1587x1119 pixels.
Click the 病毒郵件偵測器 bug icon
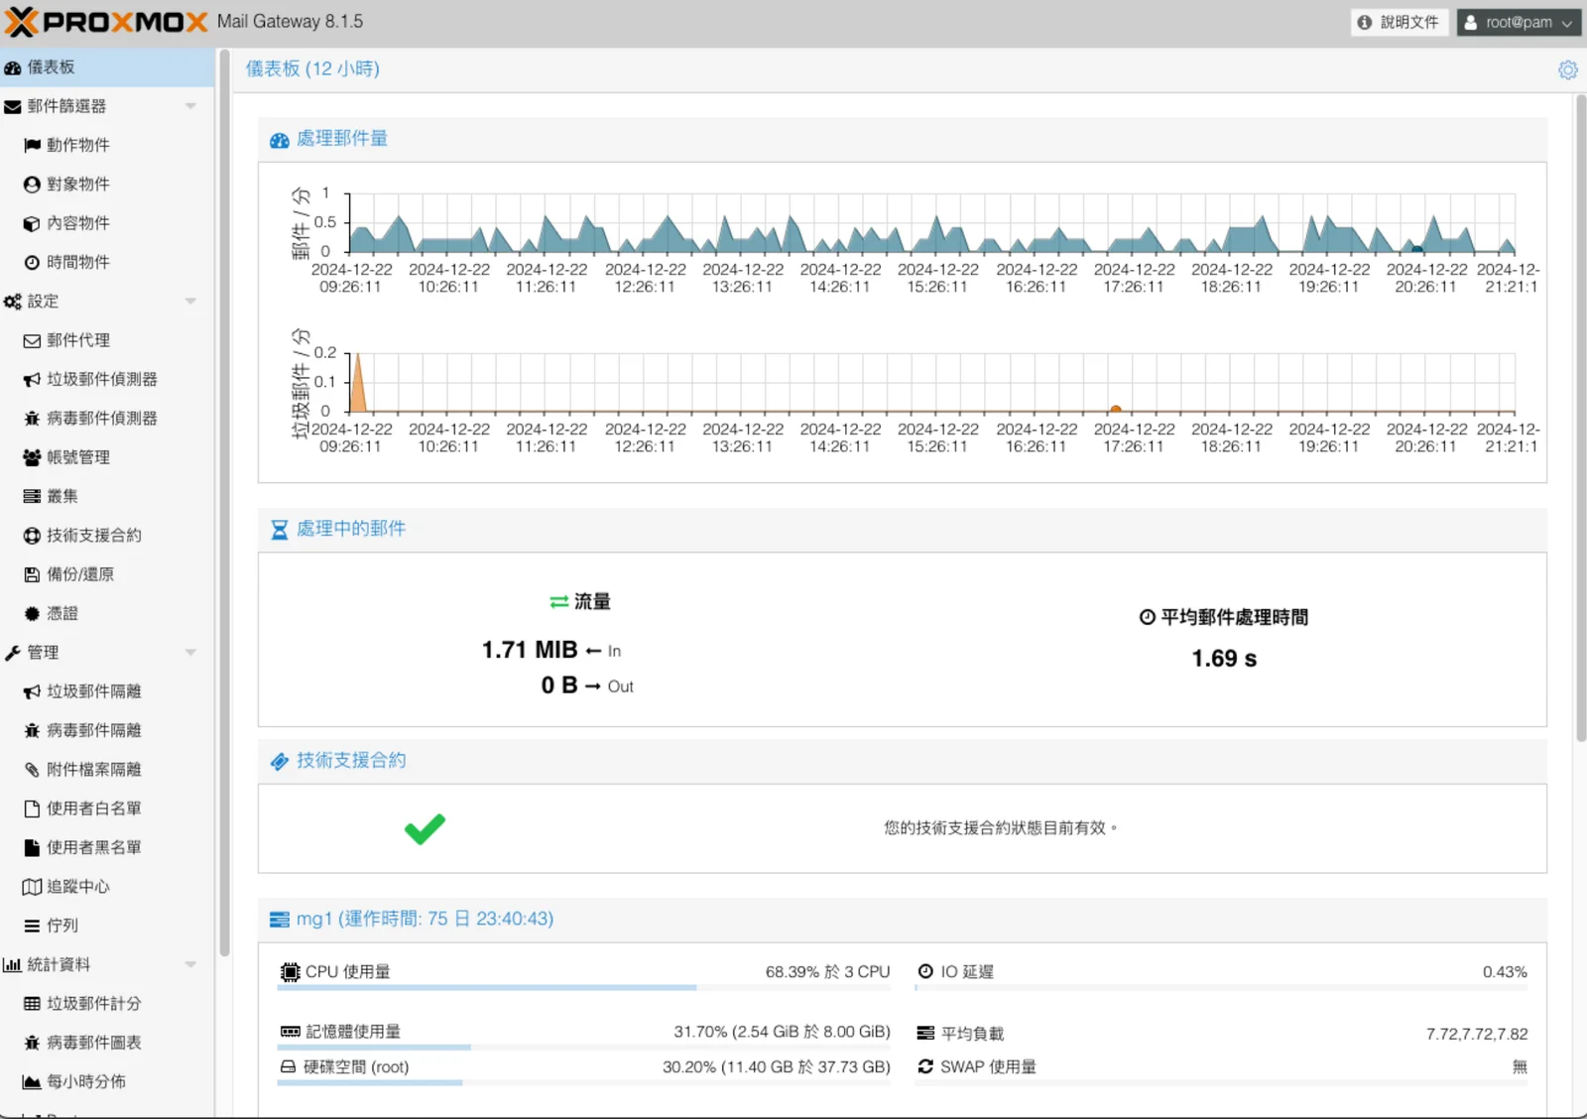tap(32, 419)
